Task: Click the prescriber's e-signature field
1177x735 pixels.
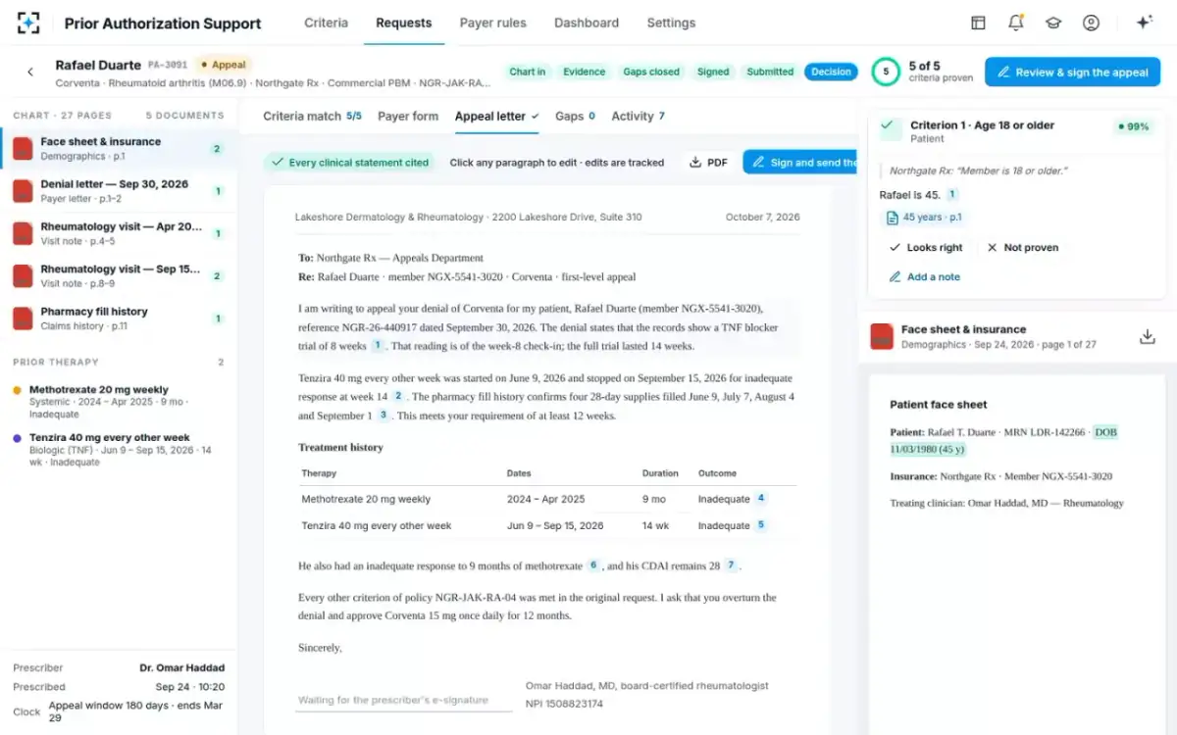Action: pyautogui.click(x=405, y=700)
